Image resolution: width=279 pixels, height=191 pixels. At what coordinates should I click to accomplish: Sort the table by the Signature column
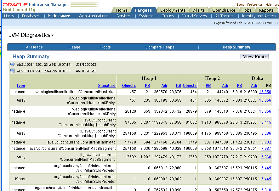click(x=107, y=86)
